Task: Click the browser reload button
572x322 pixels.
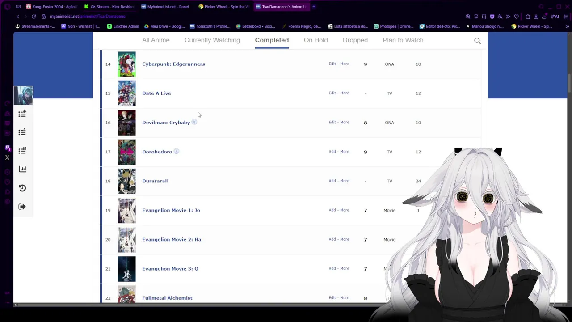Action: pos(34,17)
